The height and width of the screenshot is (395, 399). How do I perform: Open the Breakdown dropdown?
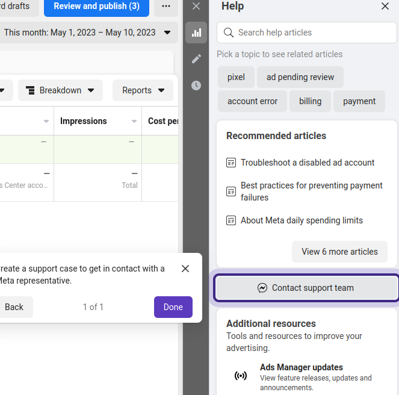pyautogui.click(x=60, y=90)
